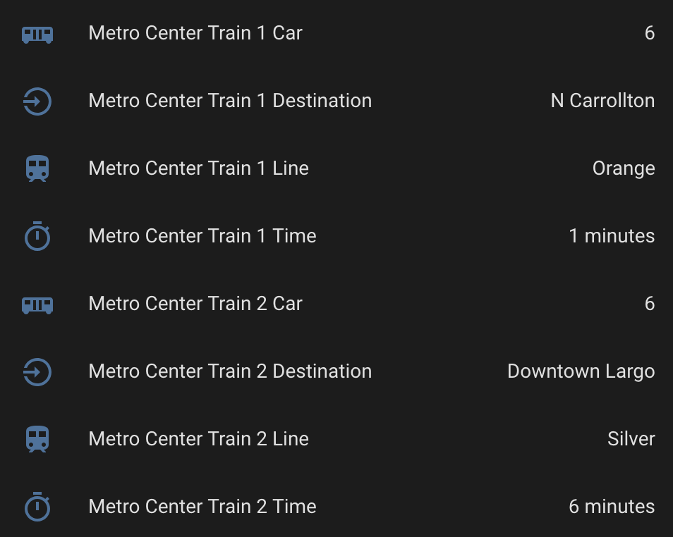
Task: Click the destination arrow icon for Train 1
Action: click(x=37, y=101)
